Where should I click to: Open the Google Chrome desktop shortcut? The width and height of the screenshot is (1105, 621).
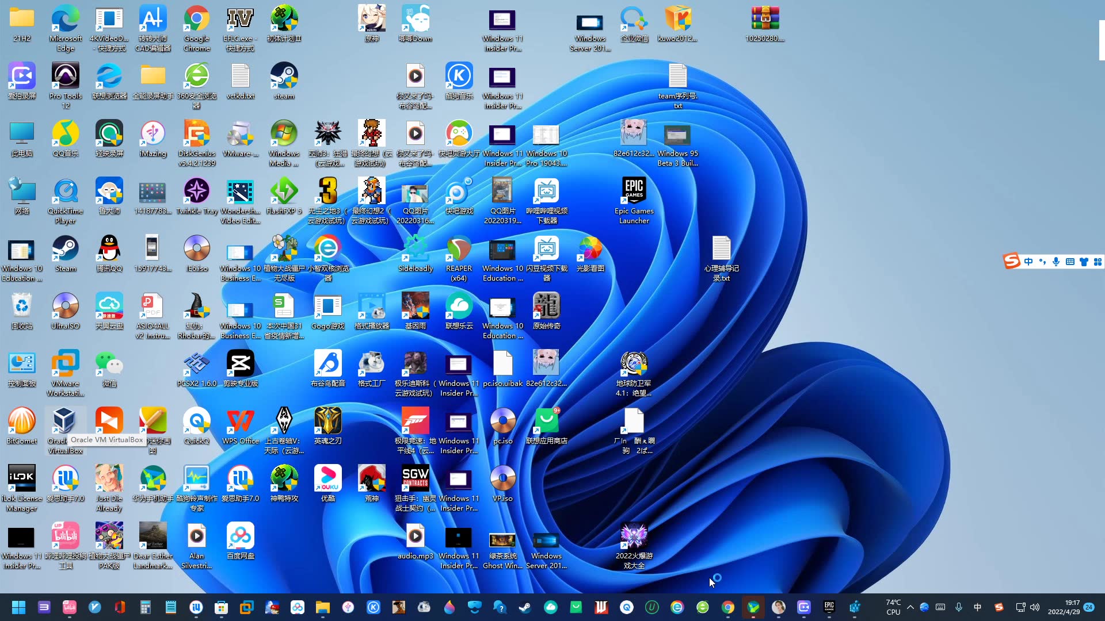point(196,20)
